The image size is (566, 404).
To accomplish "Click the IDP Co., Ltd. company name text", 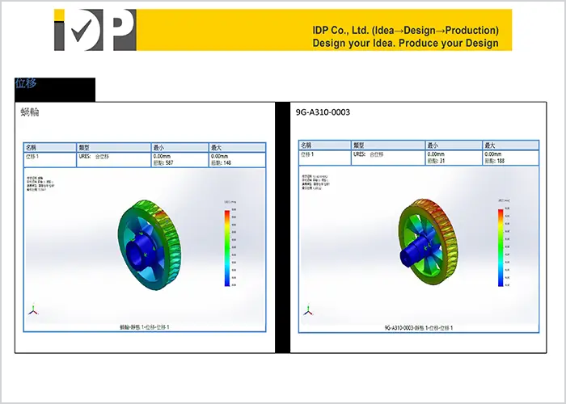I will coord(405,30).
